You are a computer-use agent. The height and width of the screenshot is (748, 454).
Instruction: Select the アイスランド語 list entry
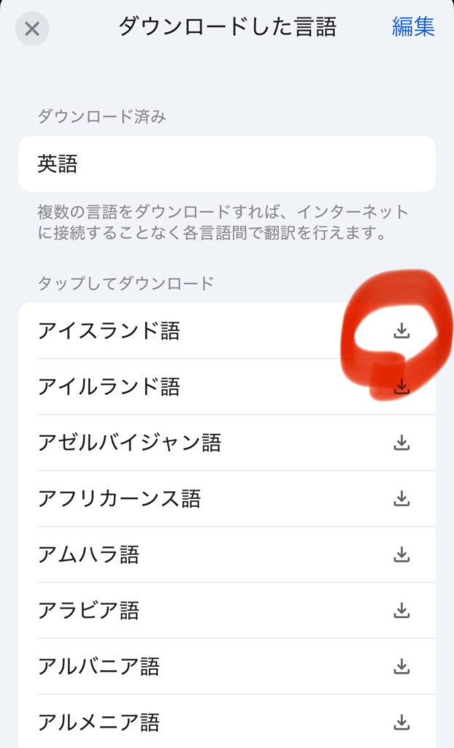[109, 331]
